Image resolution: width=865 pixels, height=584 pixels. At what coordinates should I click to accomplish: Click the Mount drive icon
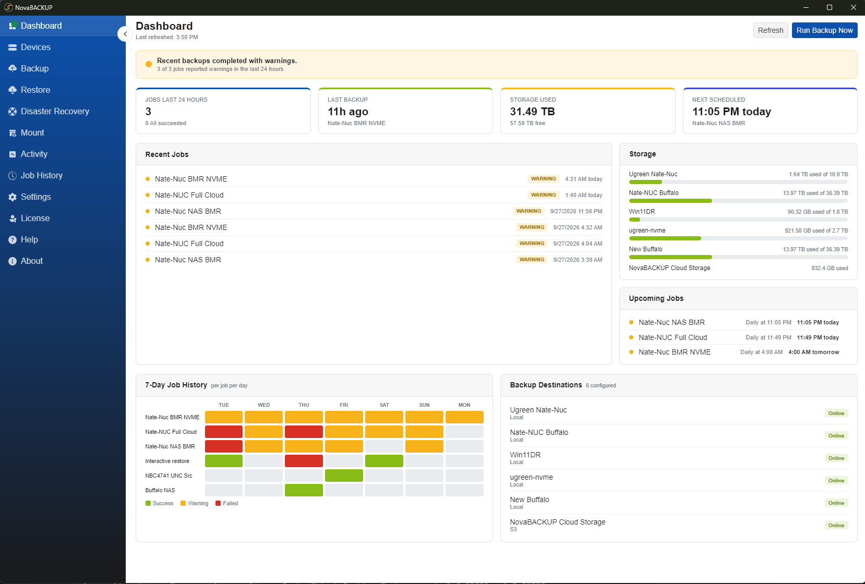[13, 133]
